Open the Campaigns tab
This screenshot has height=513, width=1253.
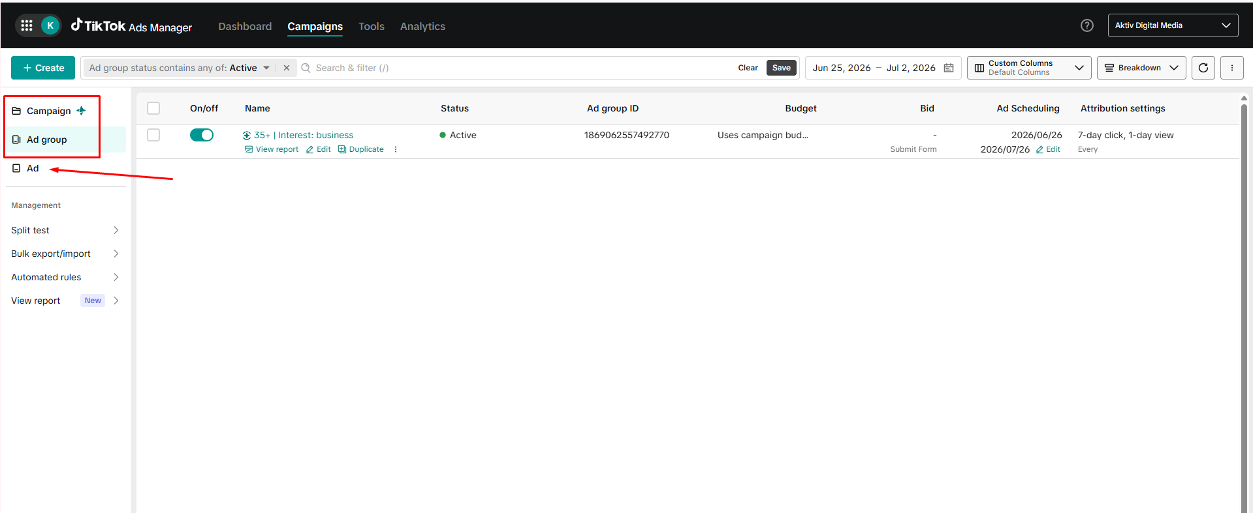[x=315, y=26]
